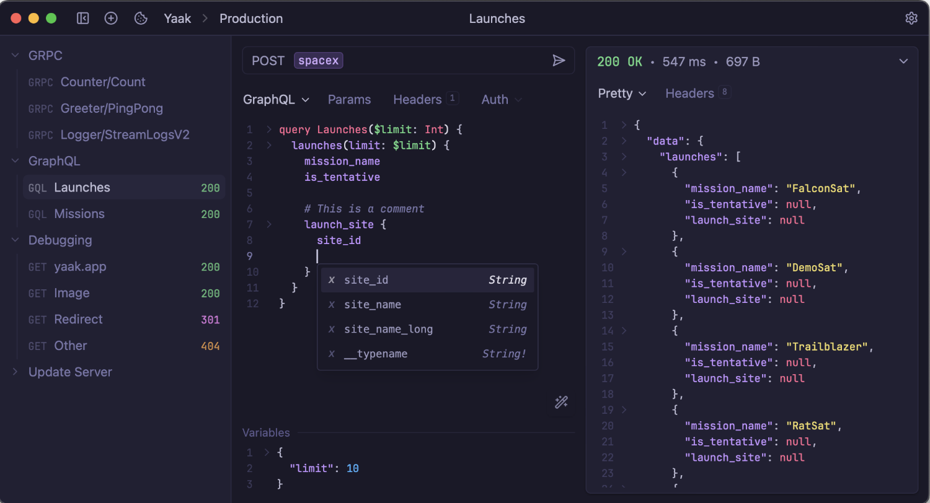Screen dimensions: 930x503
Task: Click the comment line in query editor
Action: pyautogui.click(x=364, y=209)
